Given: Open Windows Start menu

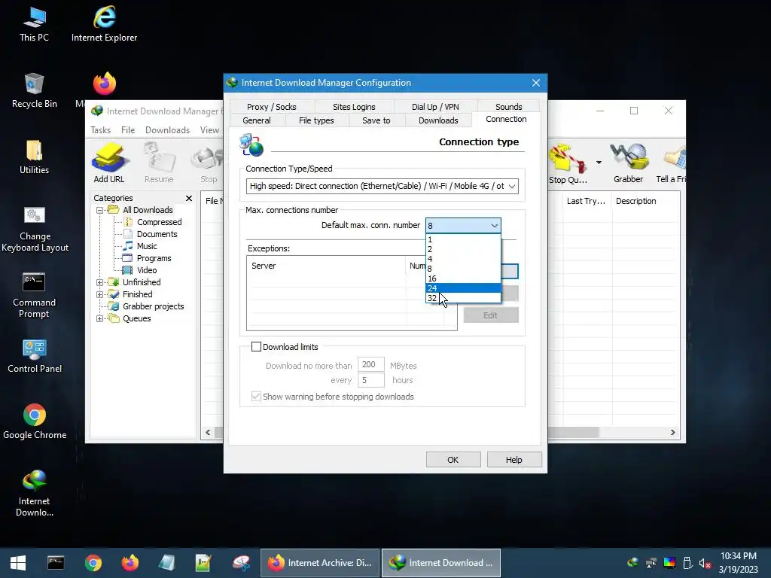Looking at the screenshot, I should (x=18, y=563).
